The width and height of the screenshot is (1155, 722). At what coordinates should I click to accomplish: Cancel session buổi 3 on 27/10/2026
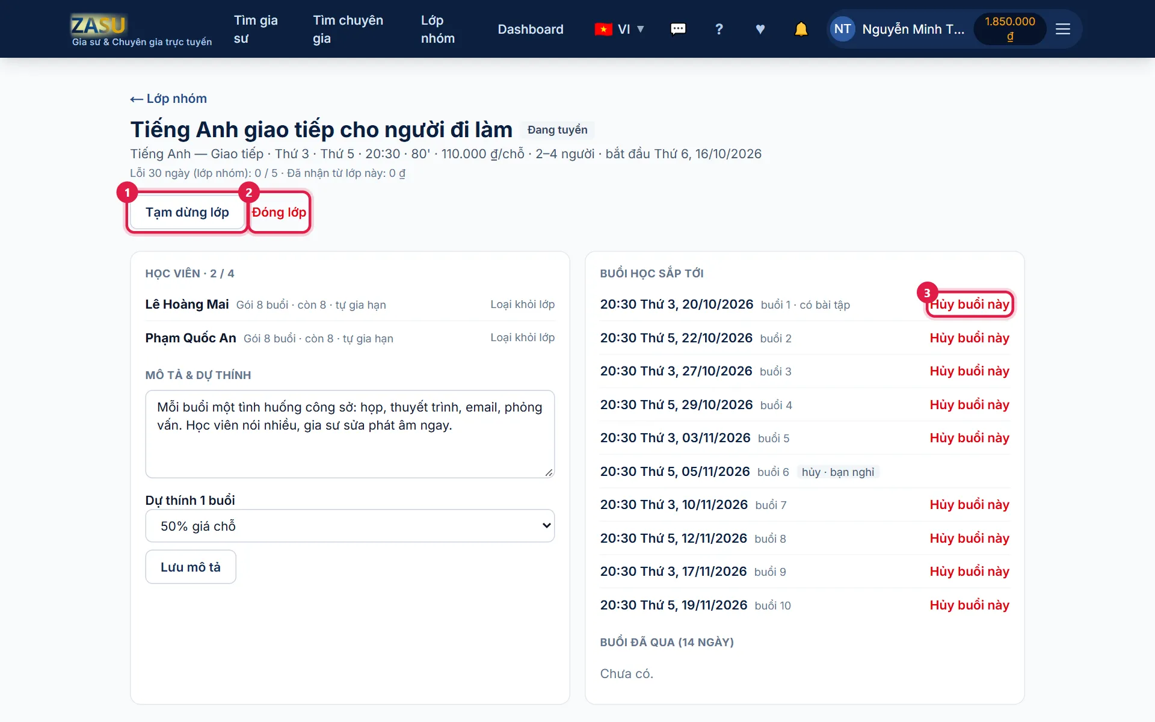pyautogui.click(x=969, y=371)
